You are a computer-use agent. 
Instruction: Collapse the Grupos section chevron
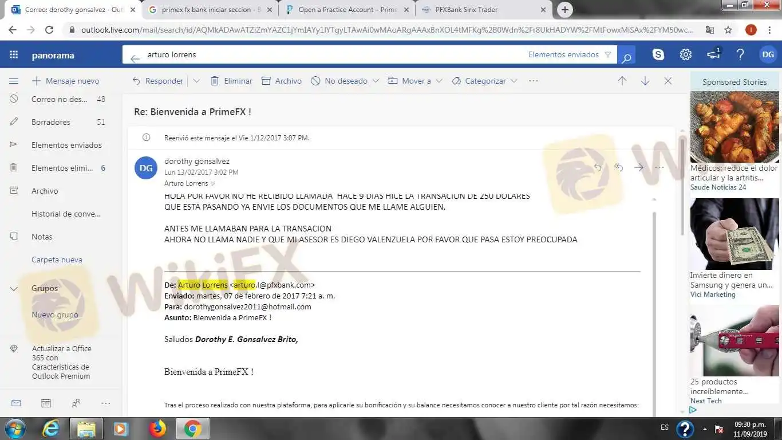(x=14, y=289)
